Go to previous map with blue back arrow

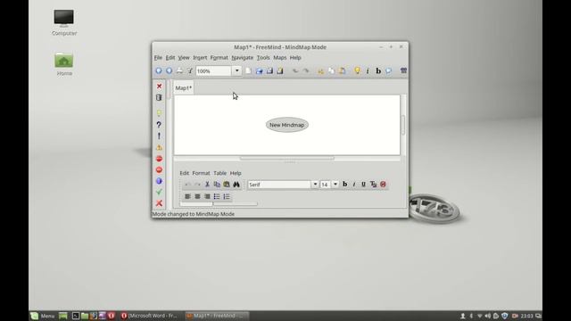159,70
